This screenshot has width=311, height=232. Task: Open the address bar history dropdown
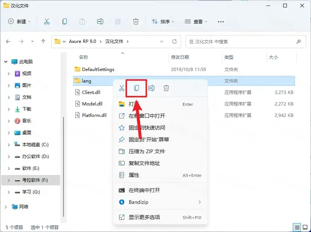click(x=162, y=41)
